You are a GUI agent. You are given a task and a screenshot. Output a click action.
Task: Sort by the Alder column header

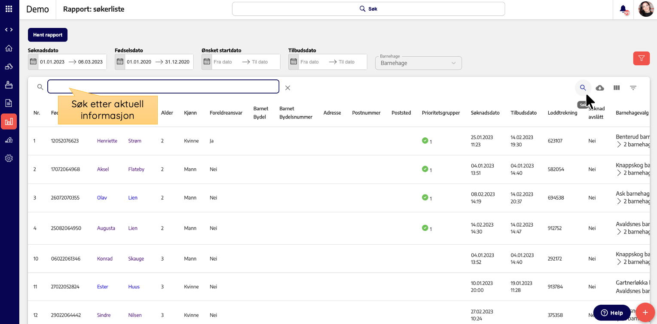[x=167, y=113]
